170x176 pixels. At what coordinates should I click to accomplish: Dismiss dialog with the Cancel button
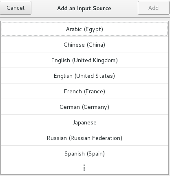point(15,8)
